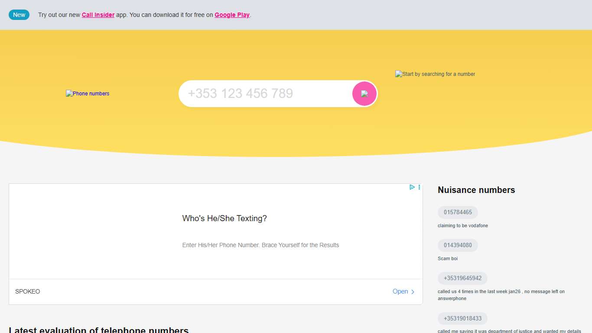This screenshot has height=333, width=592.
Task: Select number +35319018433
Action: (462, 318)
